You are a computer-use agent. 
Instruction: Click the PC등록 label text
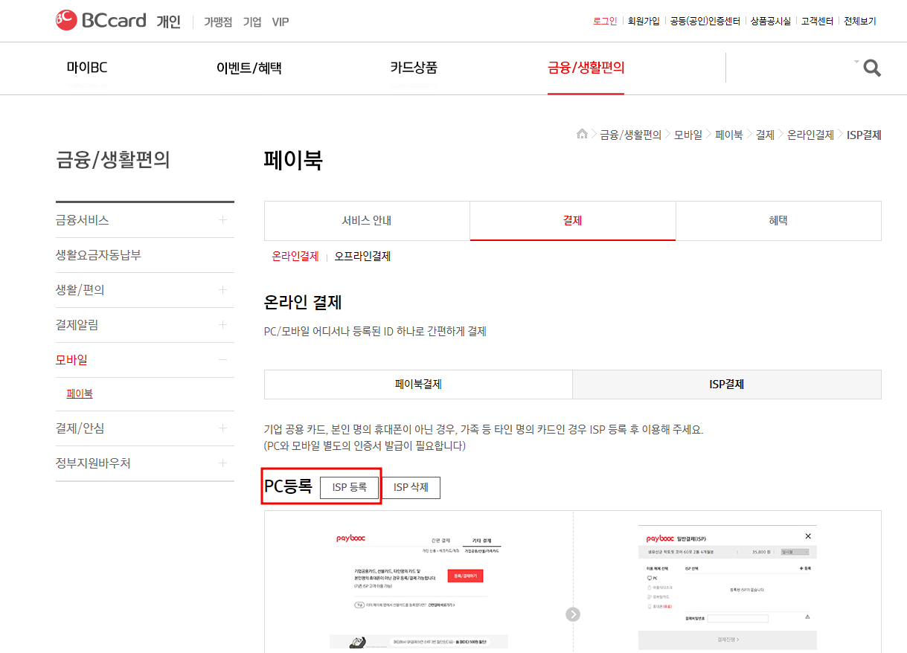pyautogui.click(x=288, y=486)
